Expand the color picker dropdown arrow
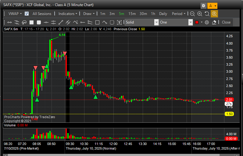The image size is (243, 156). click(202, 22)
